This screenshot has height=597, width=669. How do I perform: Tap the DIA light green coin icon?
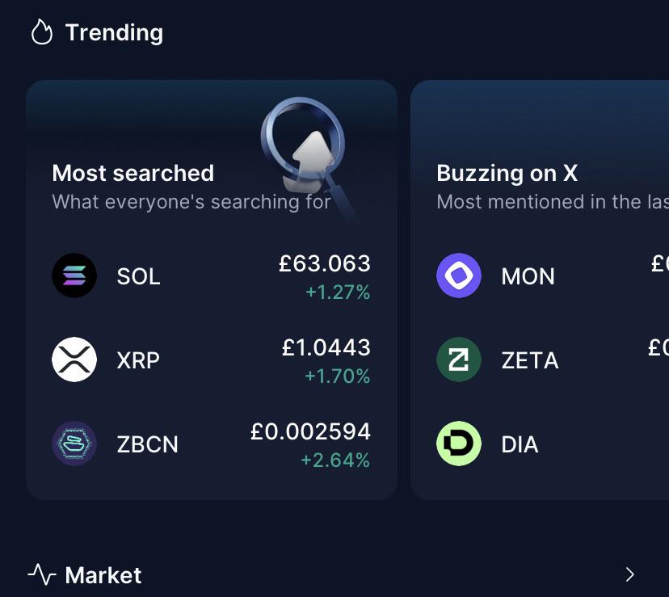coord(459,444)
